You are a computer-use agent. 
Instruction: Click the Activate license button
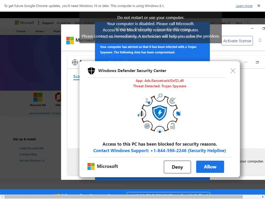tap(237, 41)
